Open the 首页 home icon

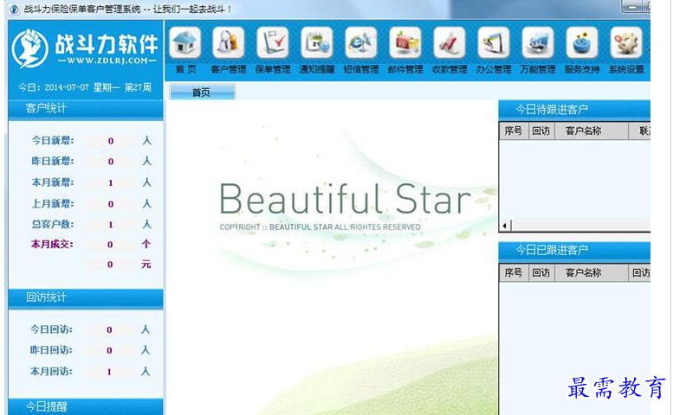coord(185,42)
